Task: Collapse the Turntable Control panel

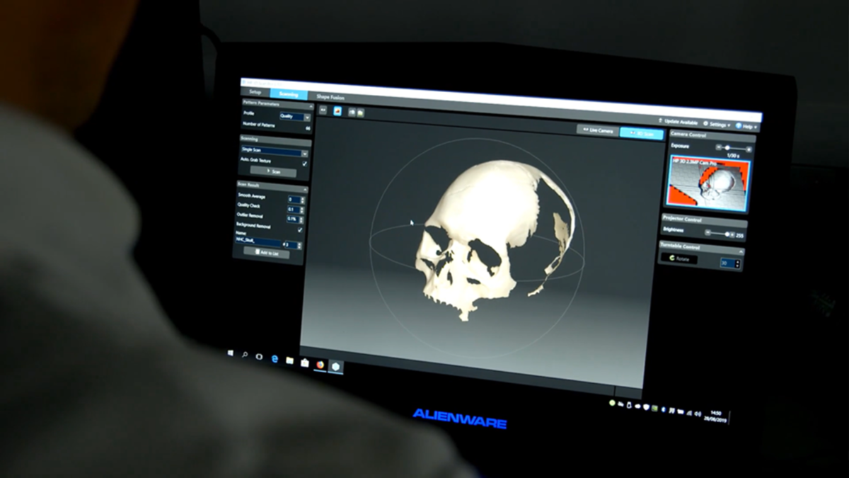Action: point(740,251)
